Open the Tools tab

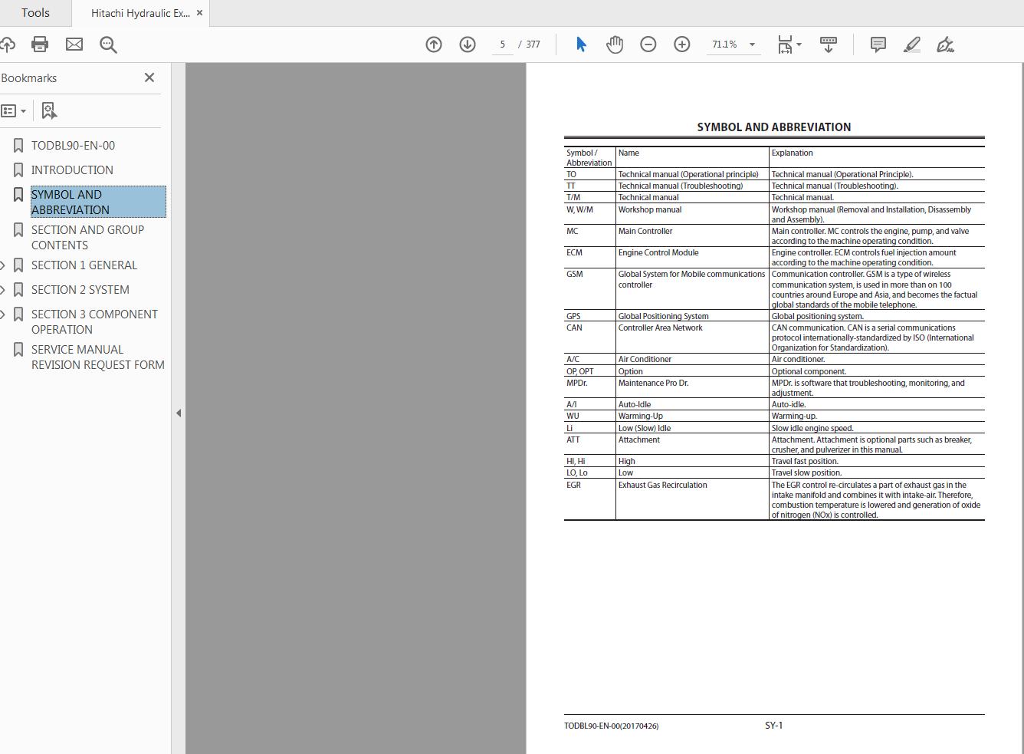pyautogui.click(x=35, y=13)
